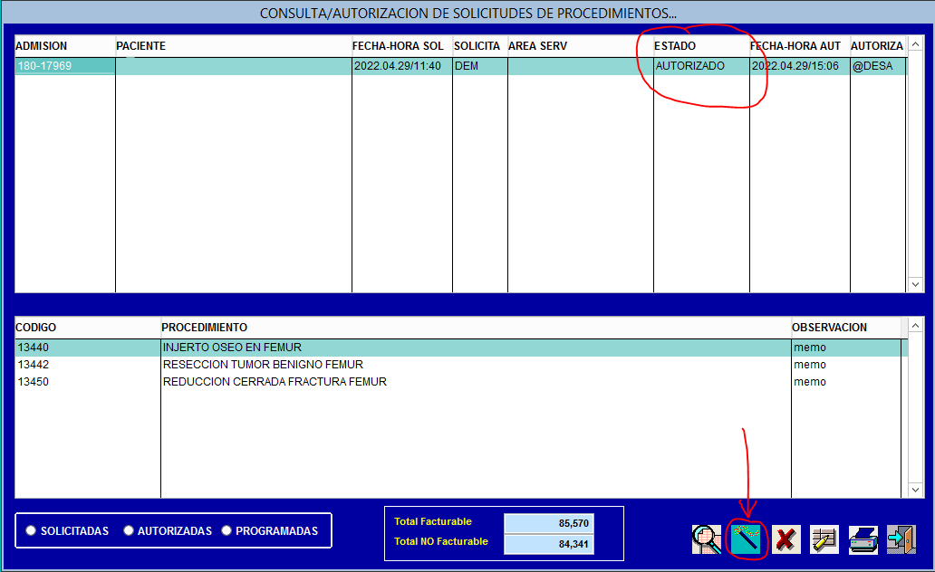
Task: Click the Total NO Facturable value field
Action: [x=549, y=544]
